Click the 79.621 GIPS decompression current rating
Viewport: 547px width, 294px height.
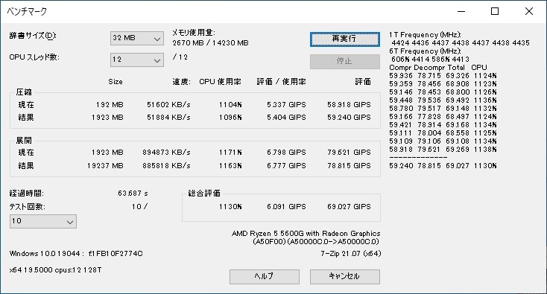click(349, 153)
